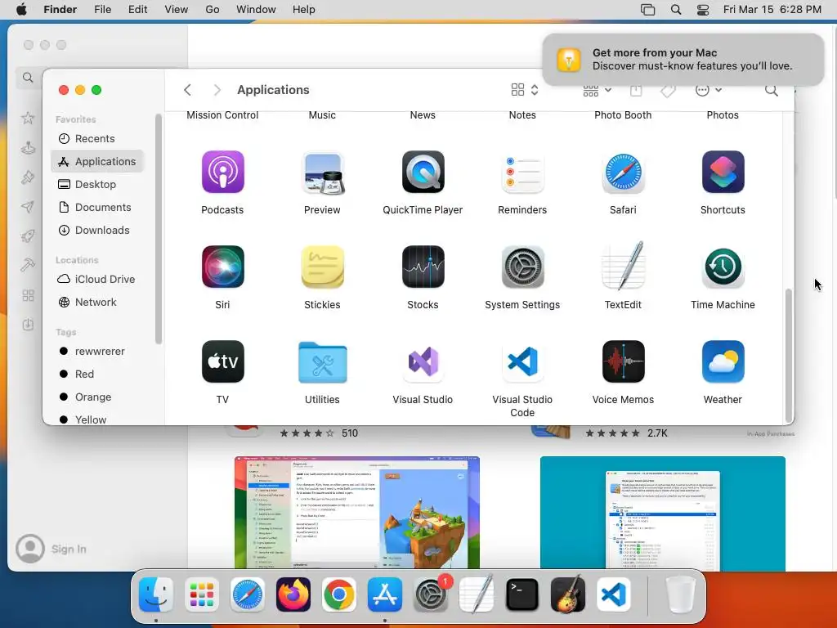The height and width of the screenshot is (628, 837).
Task: Click the Finder window vertical scrollbar
Action: pyautogui.click(x=789, y=356)
